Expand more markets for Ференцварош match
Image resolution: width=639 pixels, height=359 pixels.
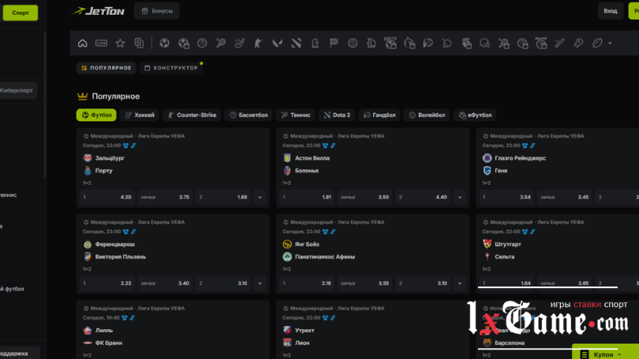[x=260, y=283]
